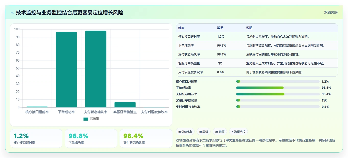Click the 数据 table column header

coord(220,28)
